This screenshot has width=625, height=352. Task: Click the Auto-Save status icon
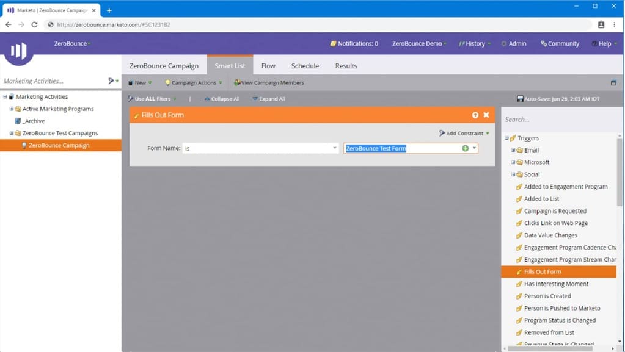click(x=520, y=99)
